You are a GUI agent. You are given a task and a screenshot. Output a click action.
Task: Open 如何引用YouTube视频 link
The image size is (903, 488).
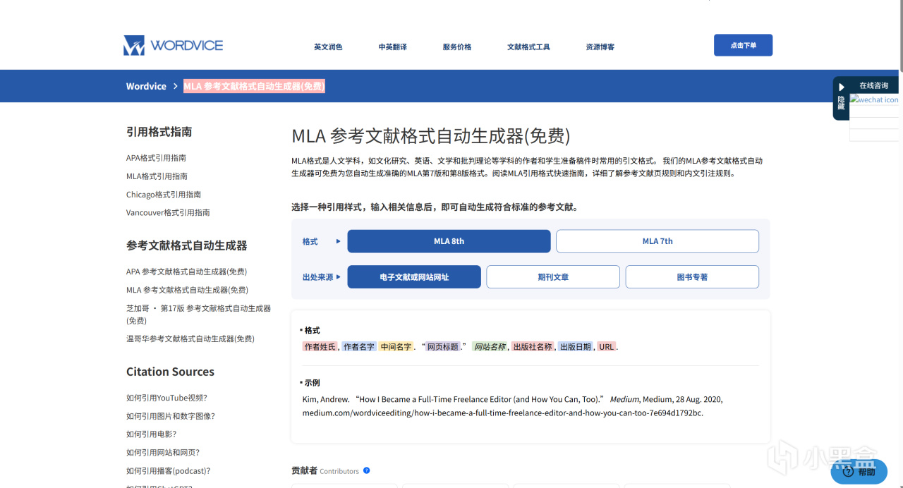(166, 398)
